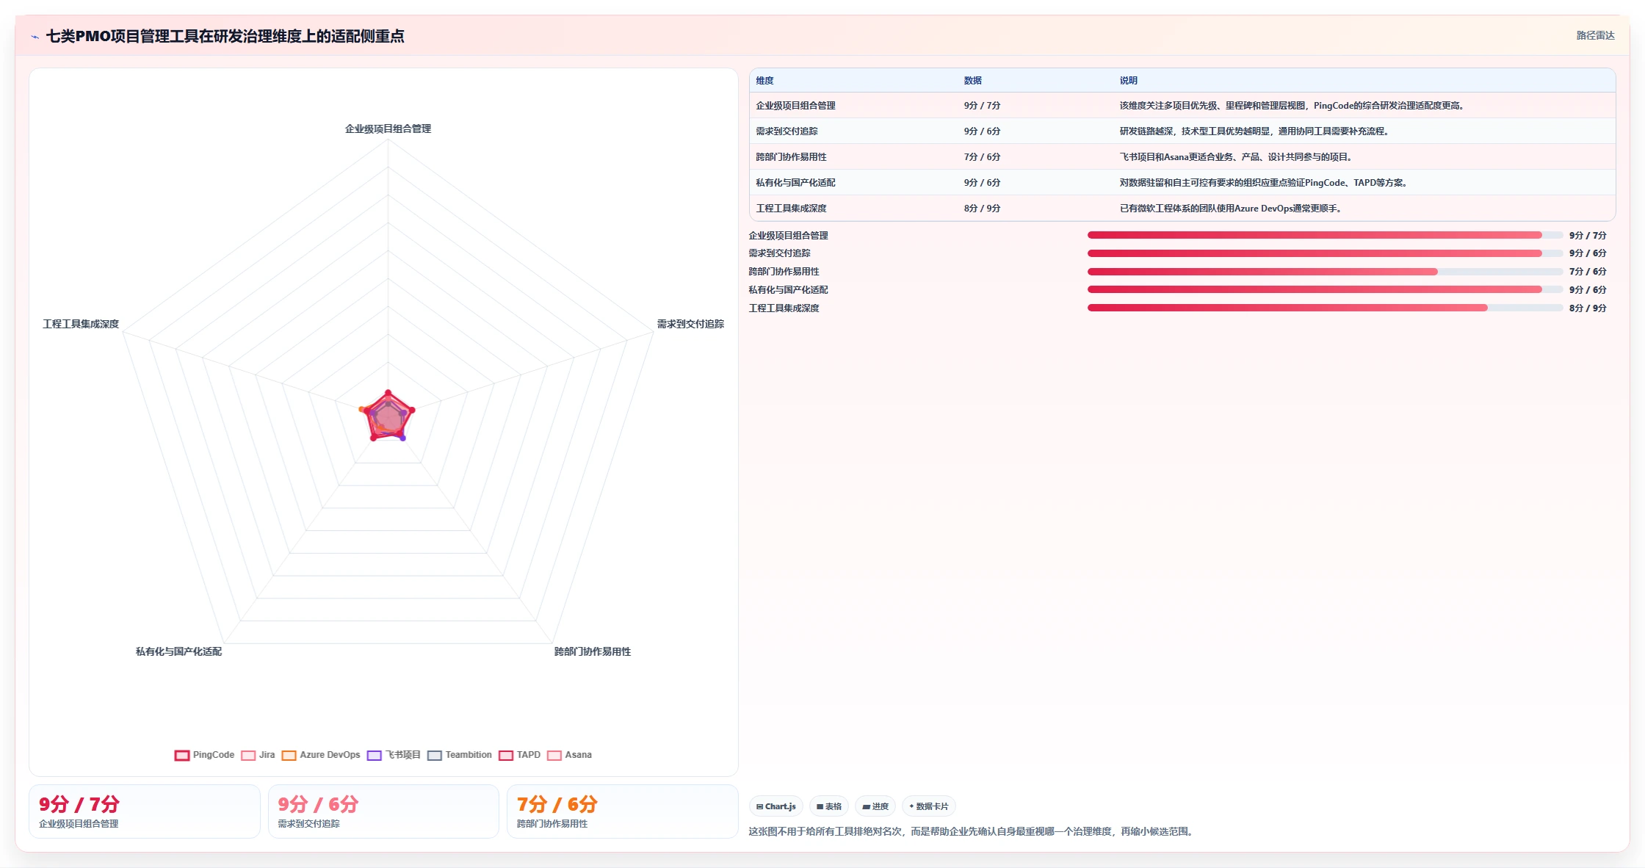Toggle PingCode legend series

coord(204,755)
